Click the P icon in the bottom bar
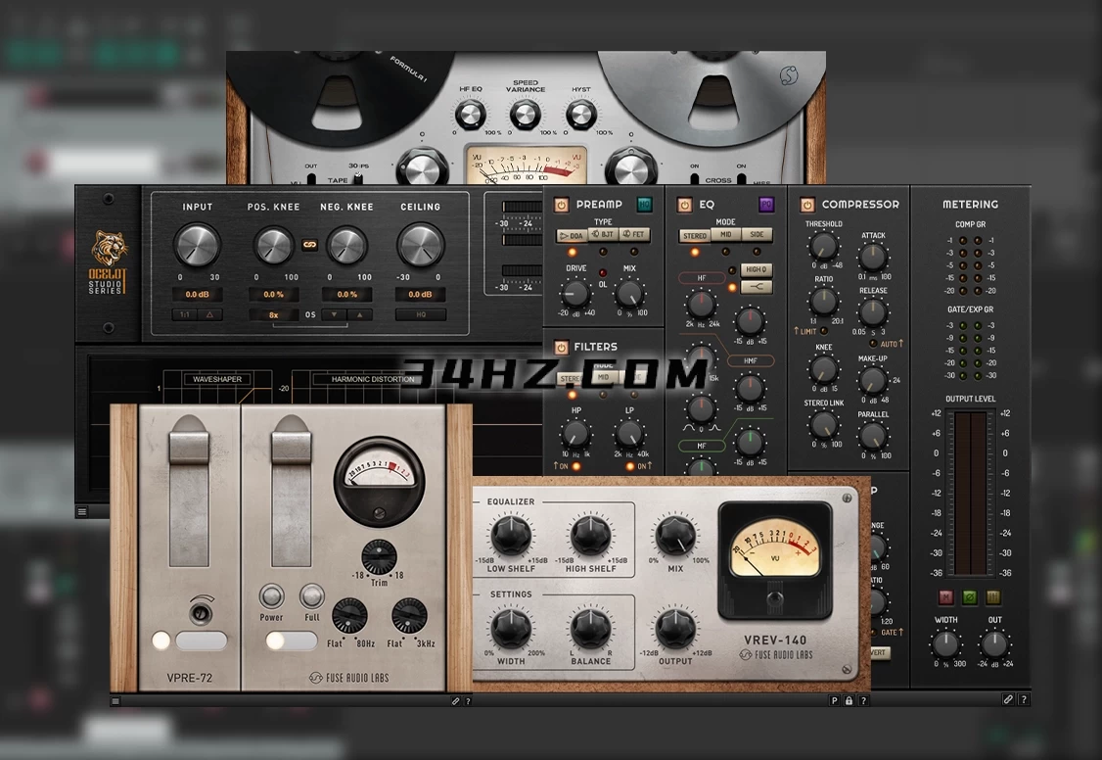Screen dimensions: 1102x760 coord(834,700)
